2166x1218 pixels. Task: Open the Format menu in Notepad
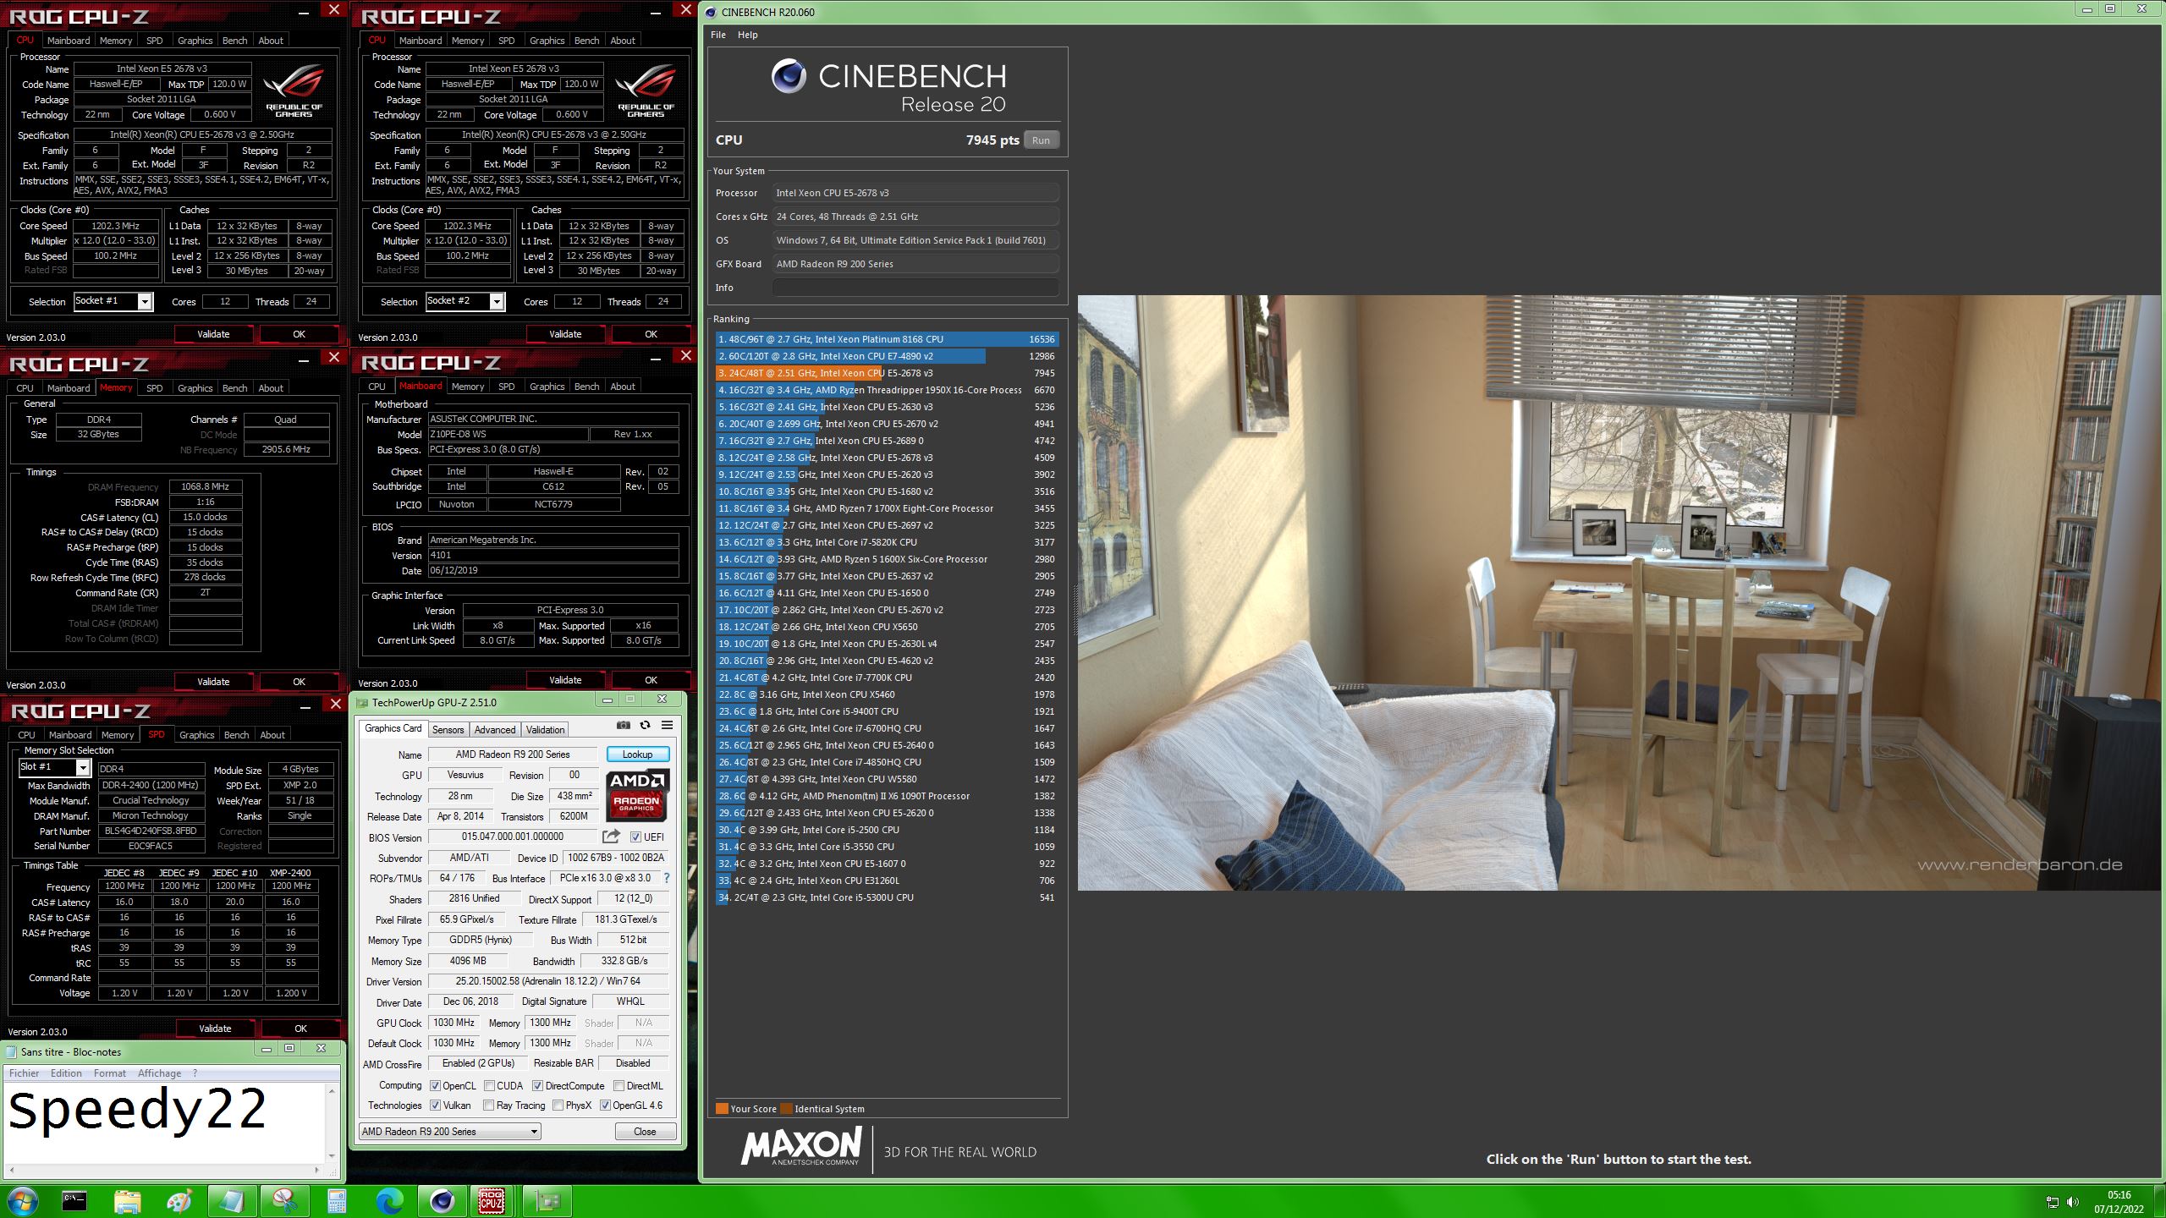pos(109,1073)
